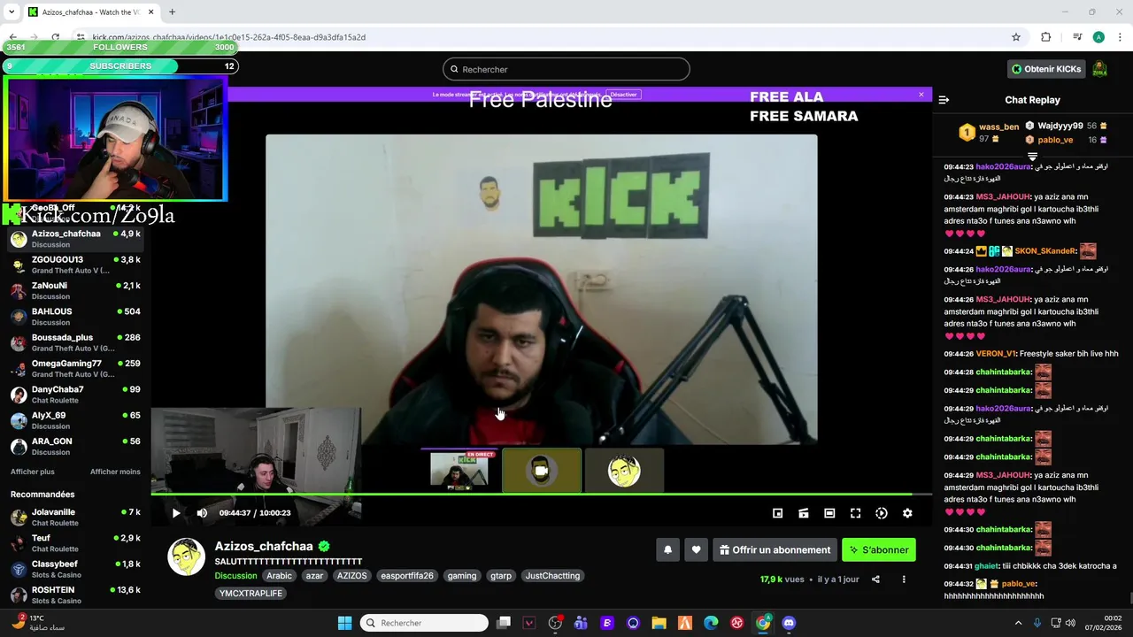Click Afficher moins link
The image size is (1133, 637).
115,472
